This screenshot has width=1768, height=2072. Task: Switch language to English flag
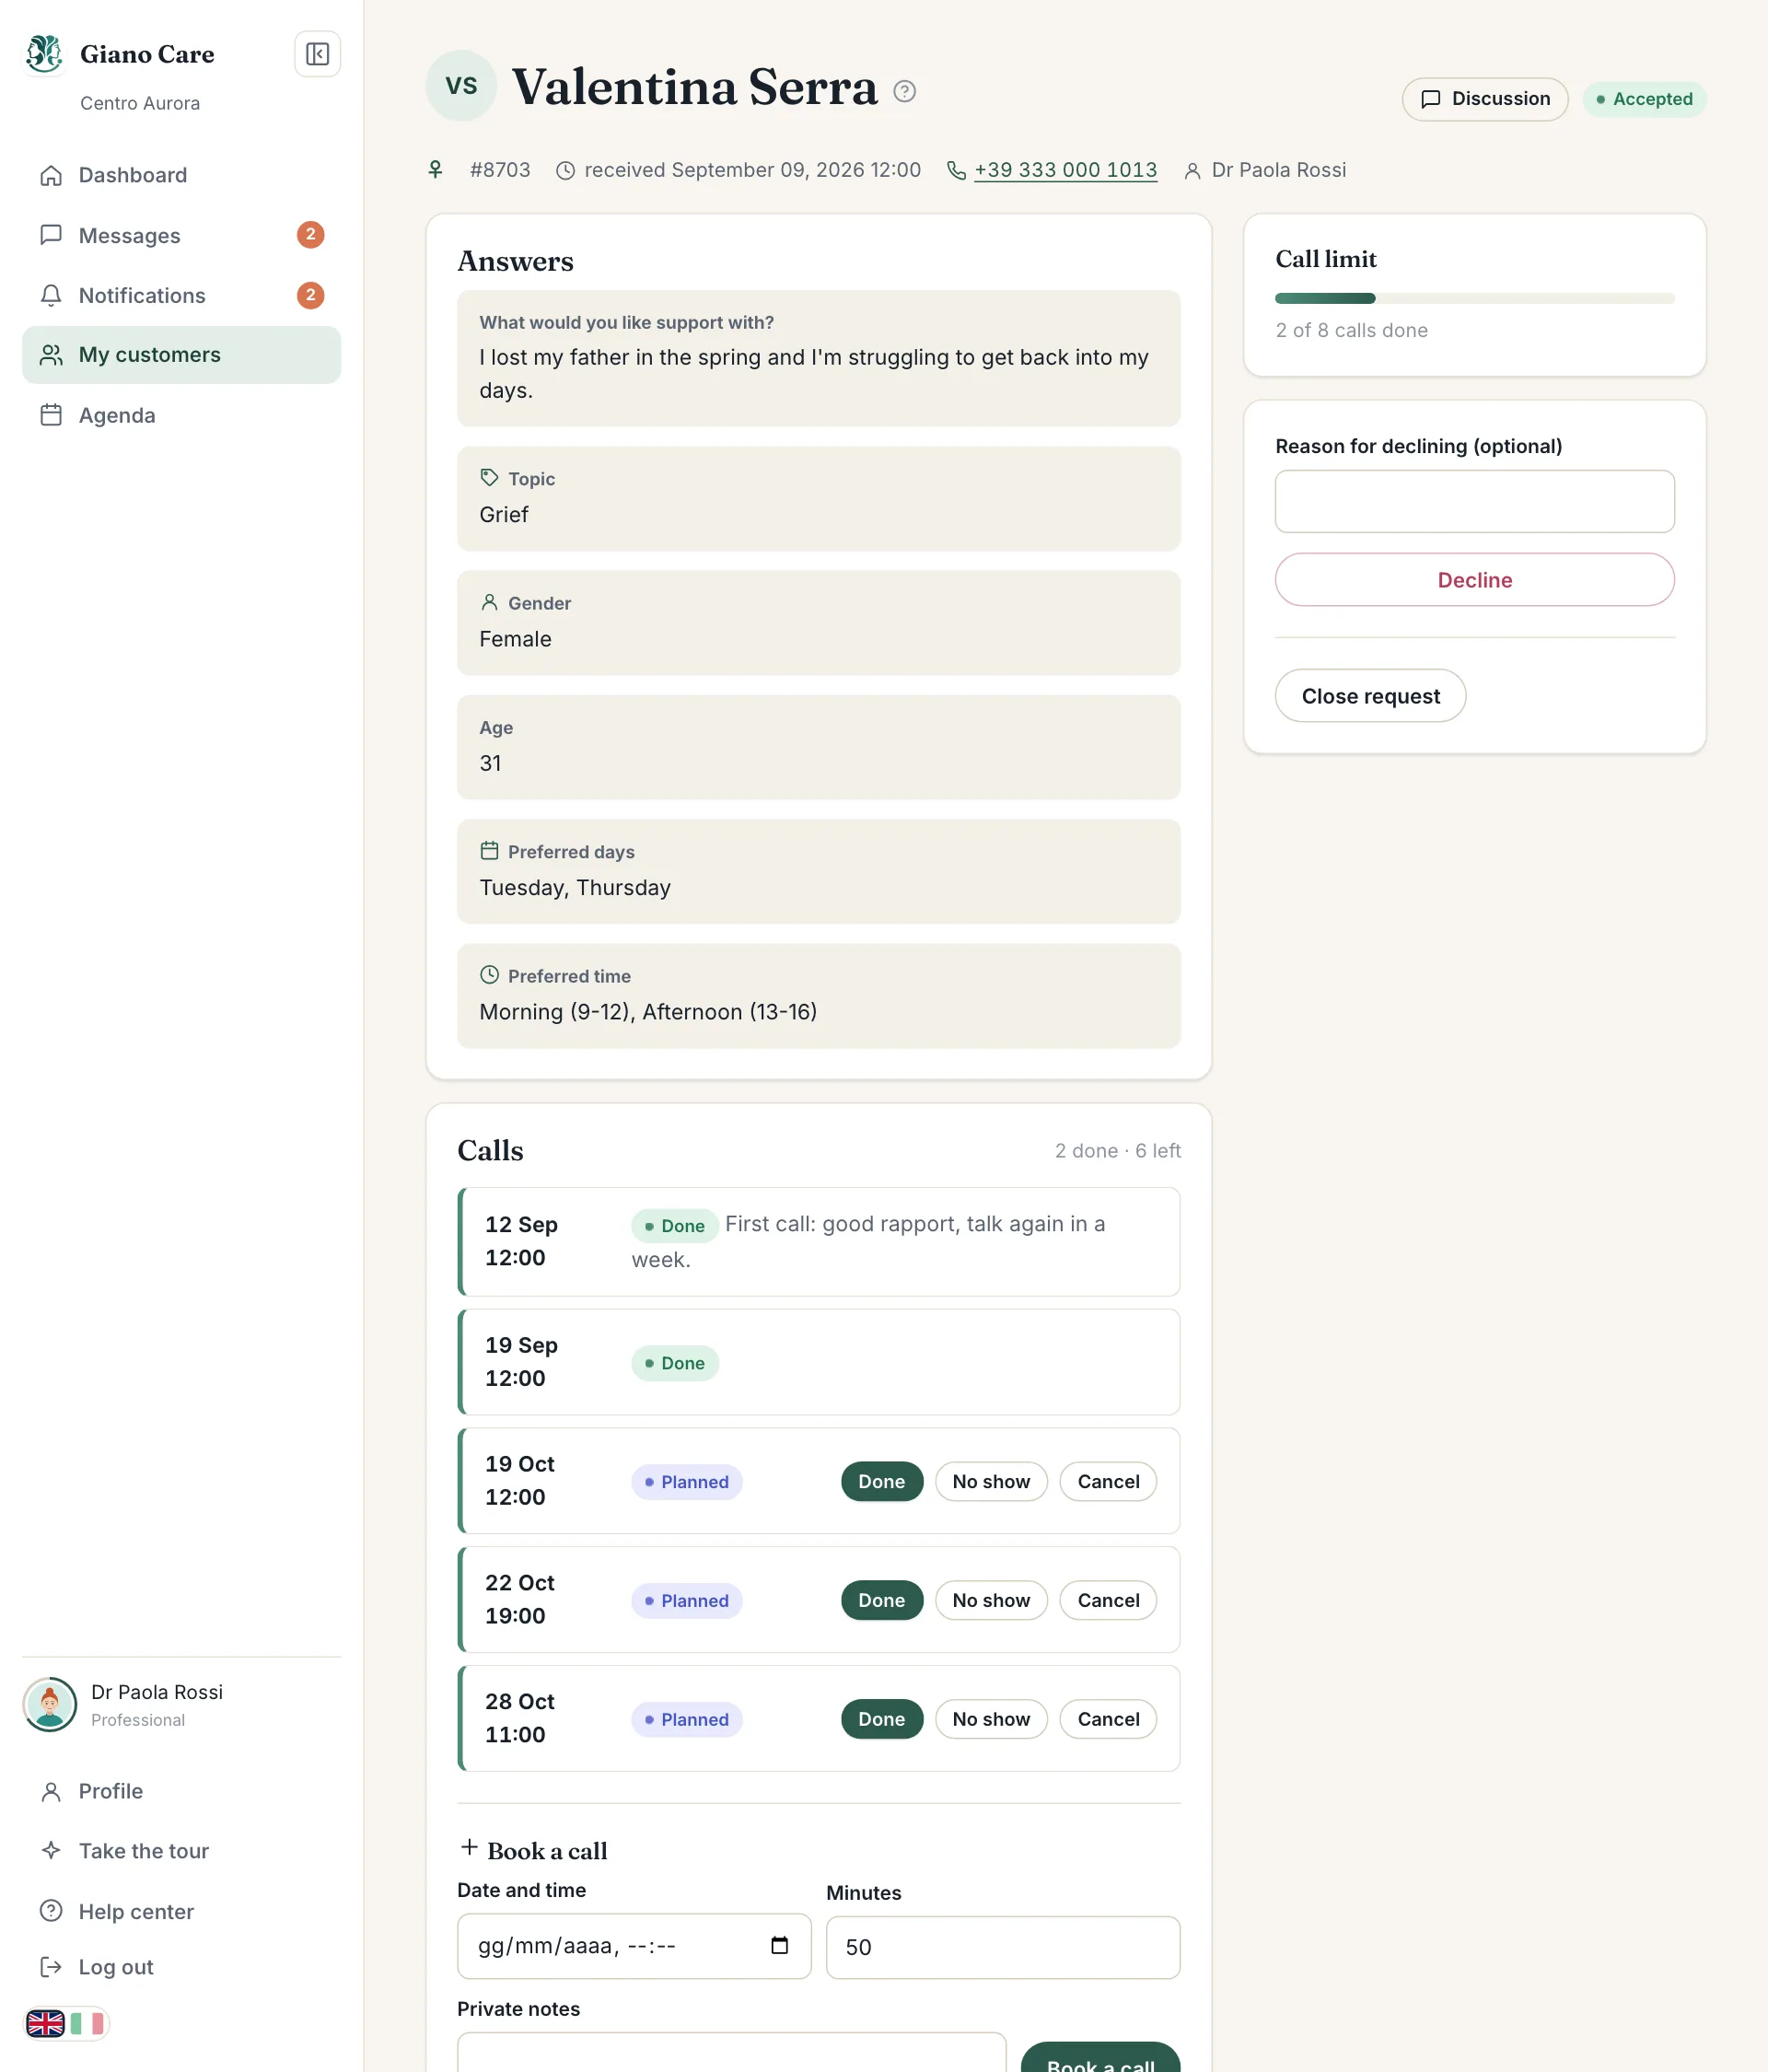(46, 2024)
